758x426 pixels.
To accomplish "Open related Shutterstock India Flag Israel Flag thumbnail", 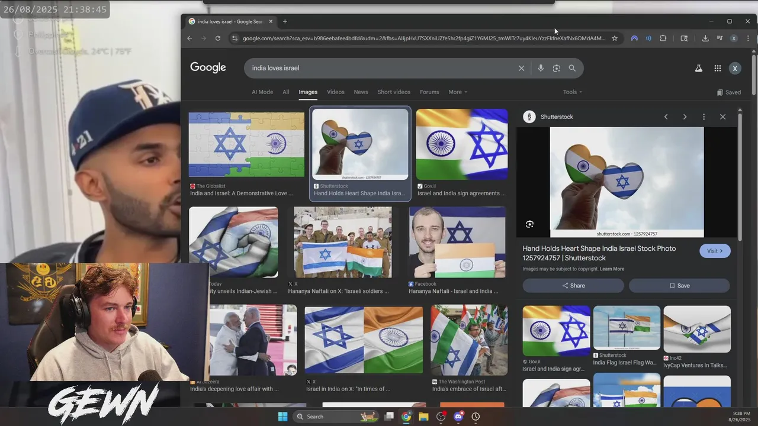I will pyautogui.click(x=627, y=328).
